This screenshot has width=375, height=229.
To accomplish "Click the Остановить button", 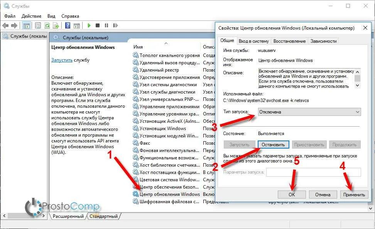I will (x=273, y=145).
